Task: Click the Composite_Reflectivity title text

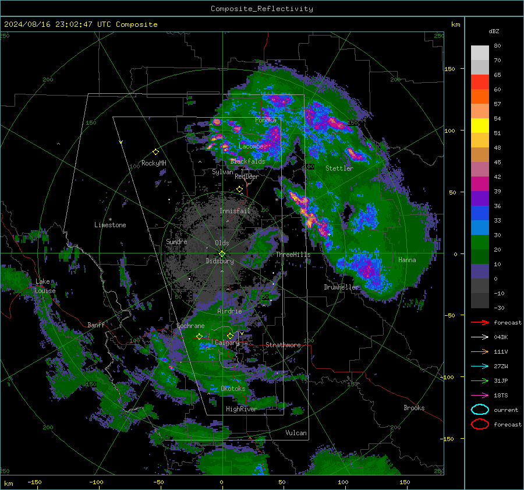Action: click(x=261, y=9)
